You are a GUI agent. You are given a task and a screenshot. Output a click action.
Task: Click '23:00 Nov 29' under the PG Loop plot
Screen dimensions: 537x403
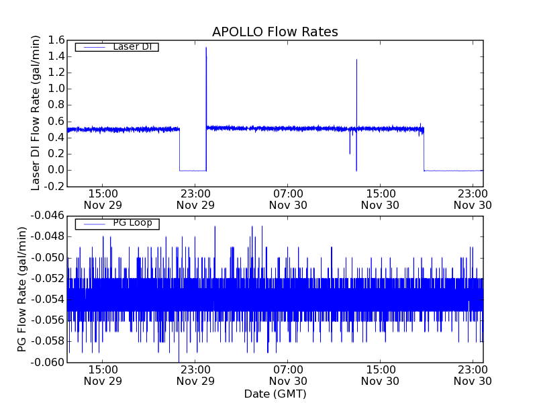[195, 375]
